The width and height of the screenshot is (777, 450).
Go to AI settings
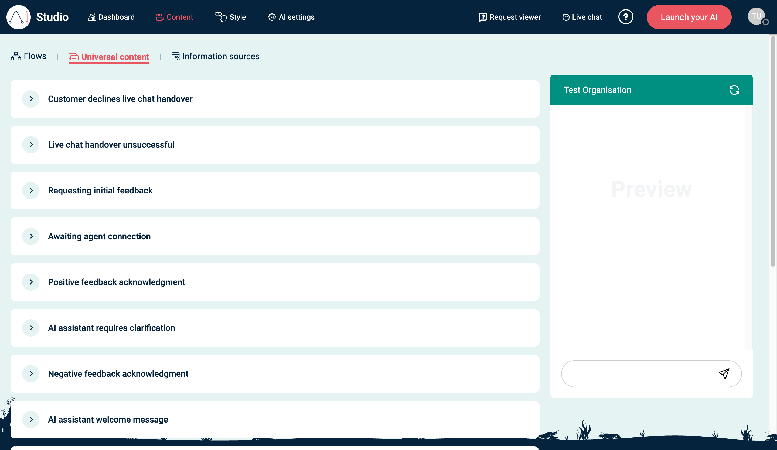tap(291, 17)
